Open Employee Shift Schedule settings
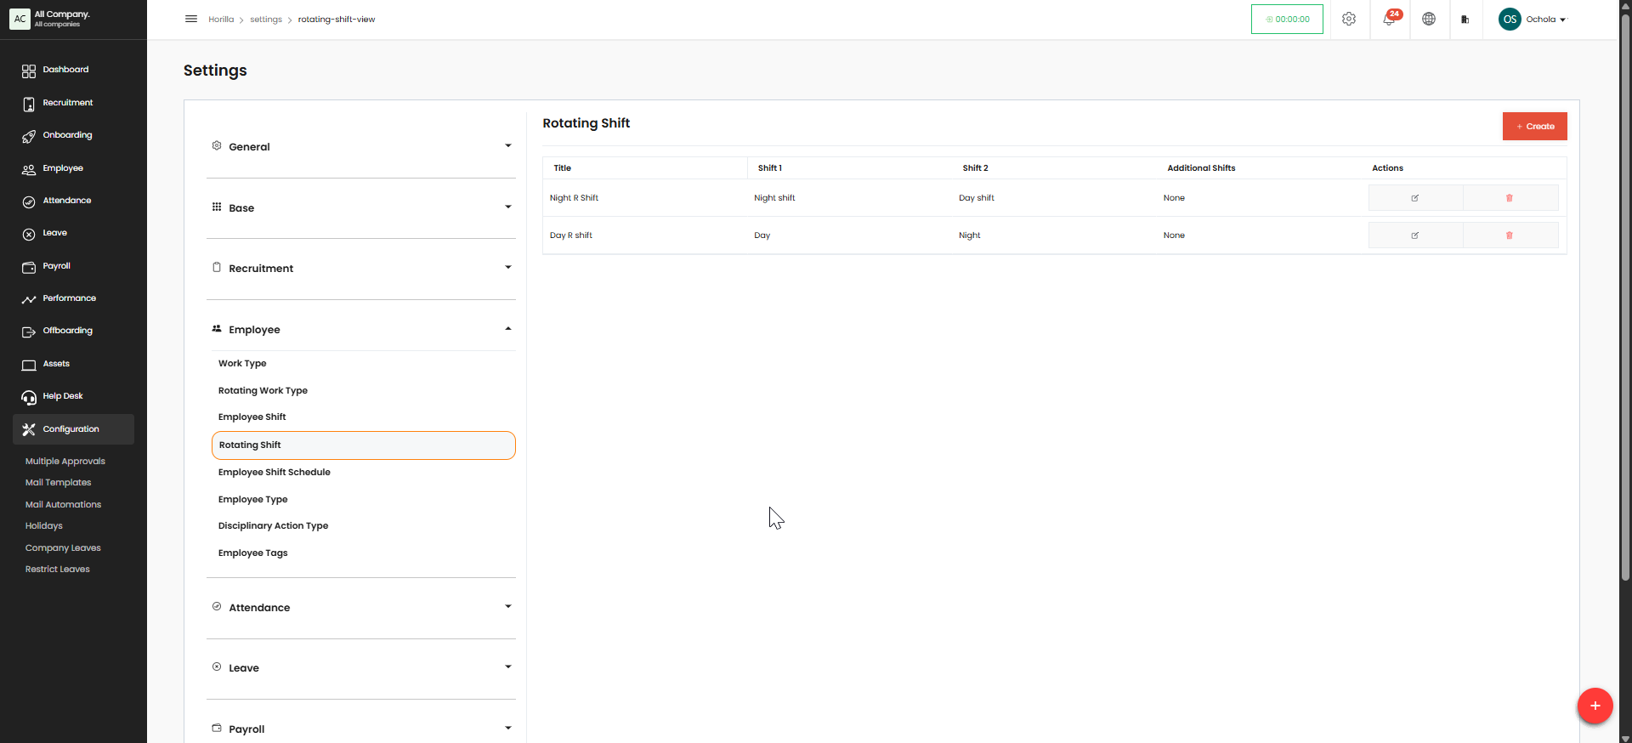 (x=274, y=472)
